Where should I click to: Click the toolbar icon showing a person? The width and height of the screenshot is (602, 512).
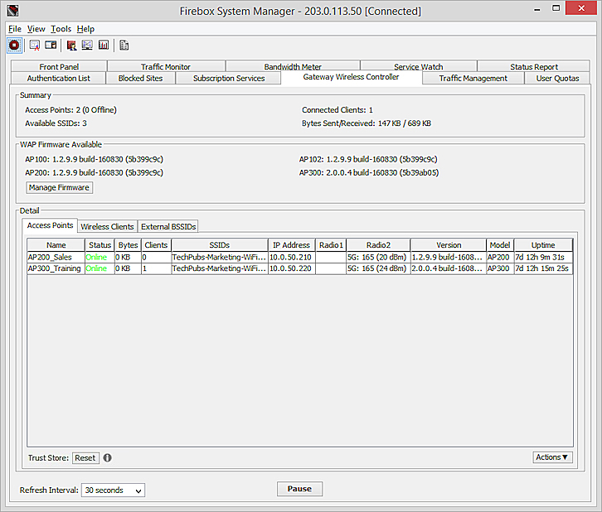pyautogui.click(x=71, y=45)
